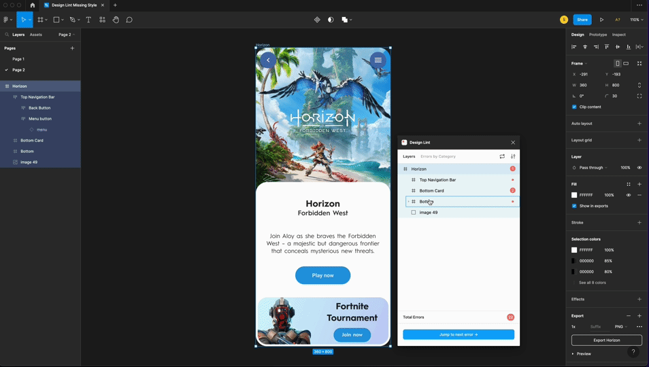The image size is (649, 367).
Task: Click Export Horizon button
Action: (607, 340)
